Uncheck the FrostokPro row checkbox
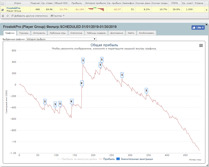Screen dimensions: 209x167 pyautogui.click(x=2, y=10)
